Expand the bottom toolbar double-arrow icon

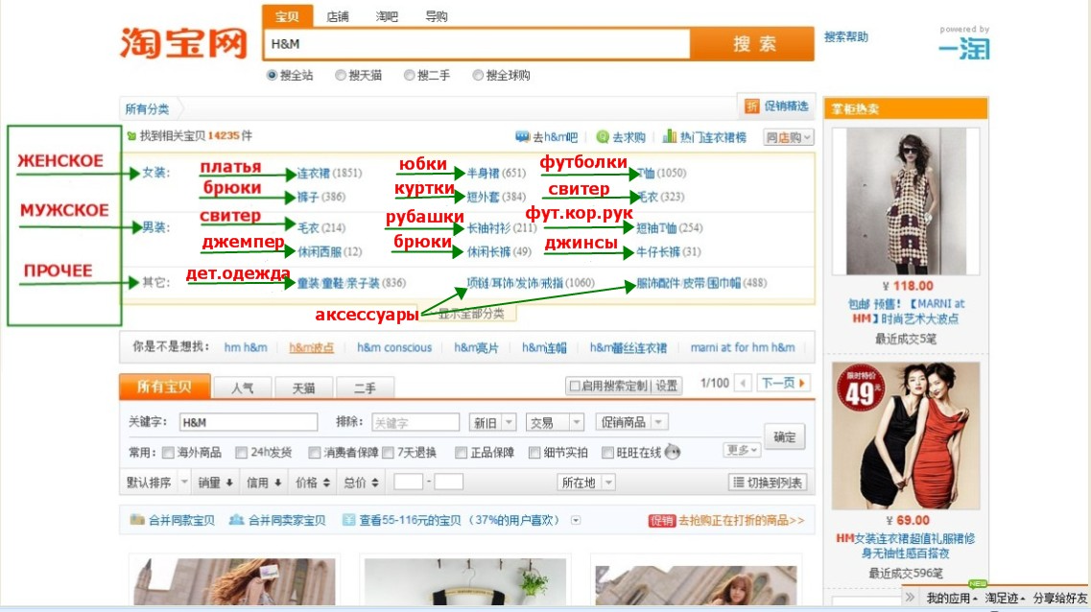coord(910,598)
